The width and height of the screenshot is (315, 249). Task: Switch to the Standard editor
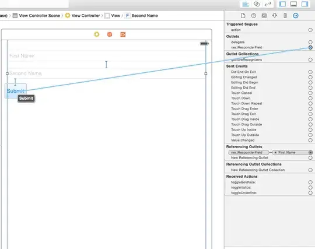[246, 4]
